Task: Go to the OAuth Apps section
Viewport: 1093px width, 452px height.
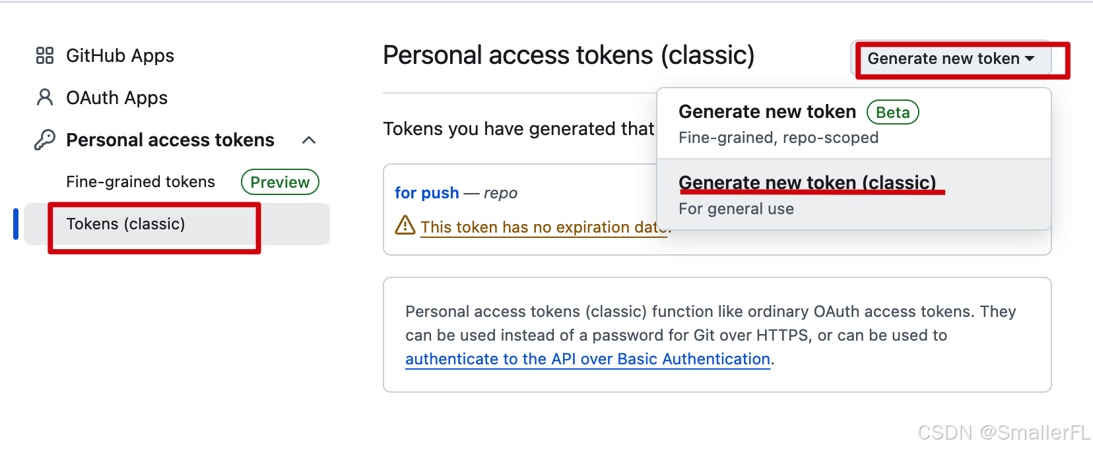Action: (117, 98)
